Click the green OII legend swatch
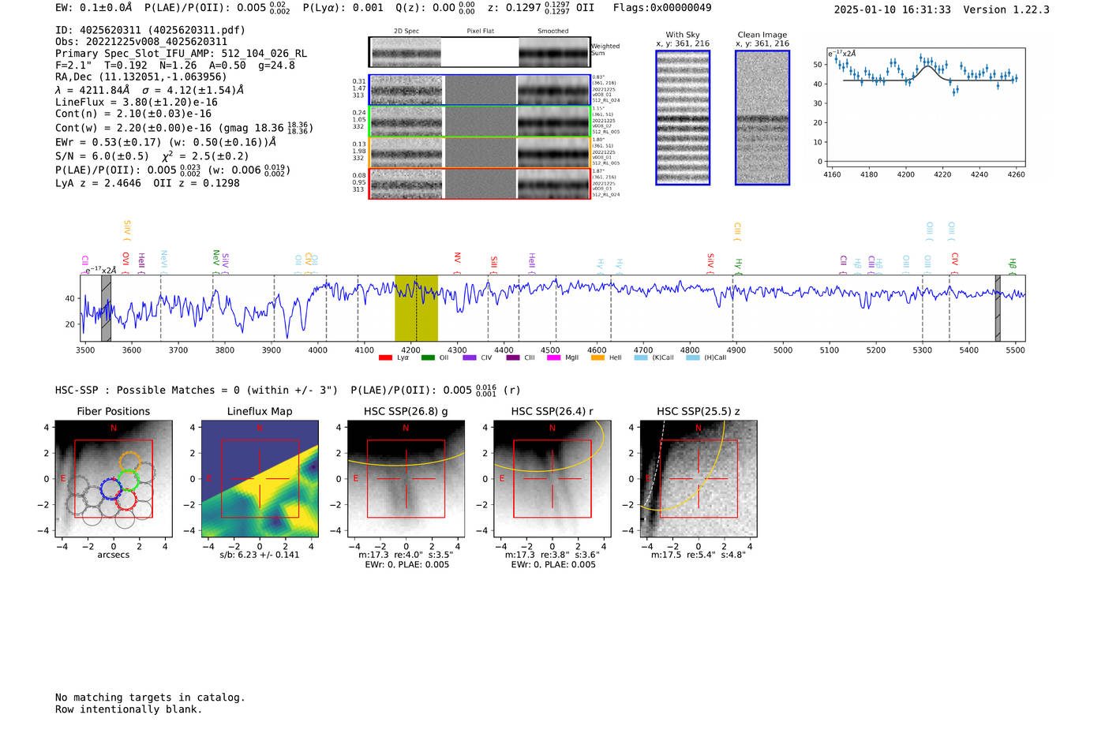 (428, 357)
